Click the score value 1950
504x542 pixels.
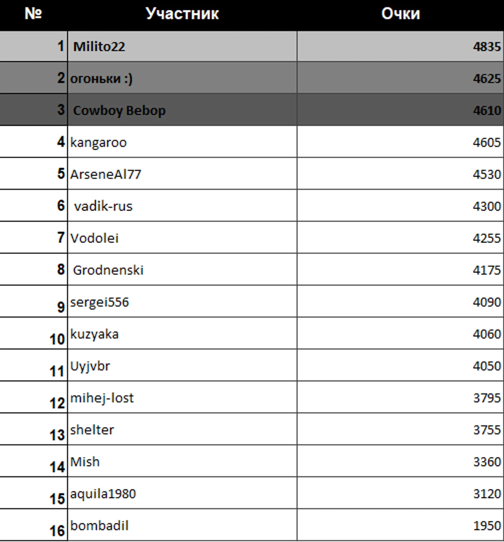click(486, 525)
